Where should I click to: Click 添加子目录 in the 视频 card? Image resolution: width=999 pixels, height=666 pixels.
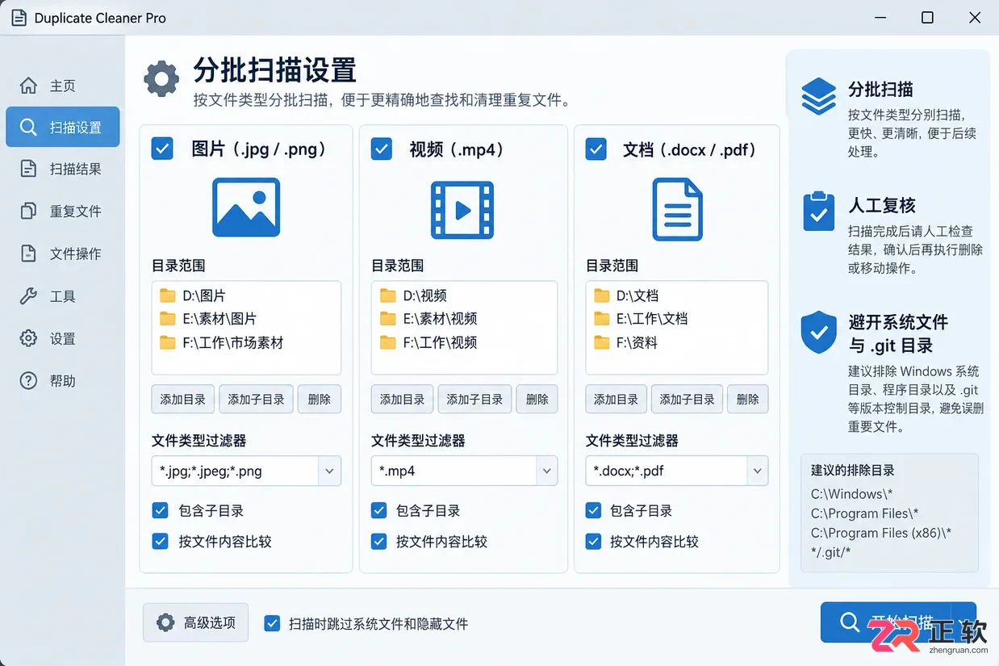[x=474, y=400]
